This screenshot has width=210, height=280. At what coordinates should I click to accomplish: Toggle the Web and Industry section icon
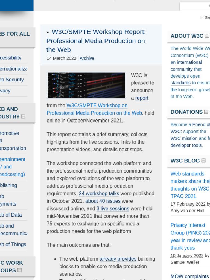pyautogui.click(x=23, y=116)
